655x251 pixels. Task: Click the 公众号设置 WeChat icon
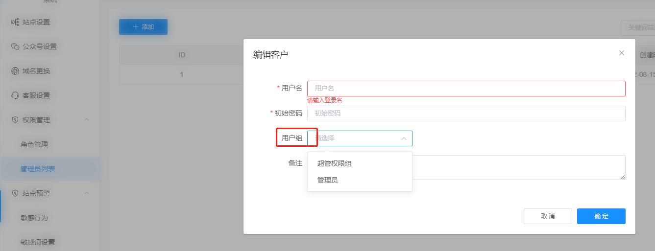coord(15,46)
